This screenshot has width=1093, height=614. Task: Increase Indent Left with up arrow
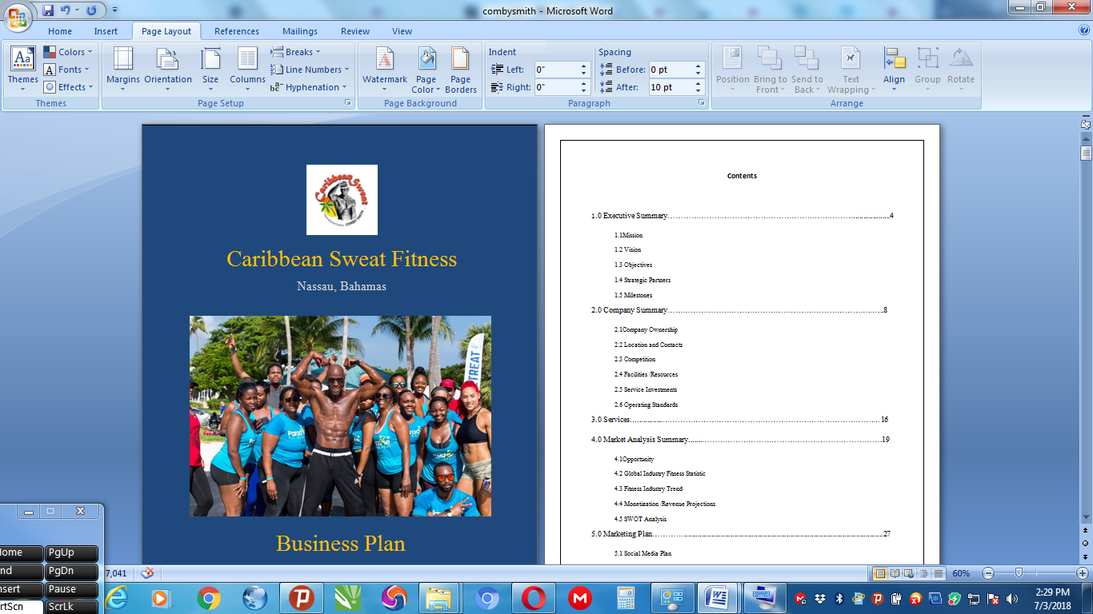click(583, 66)
